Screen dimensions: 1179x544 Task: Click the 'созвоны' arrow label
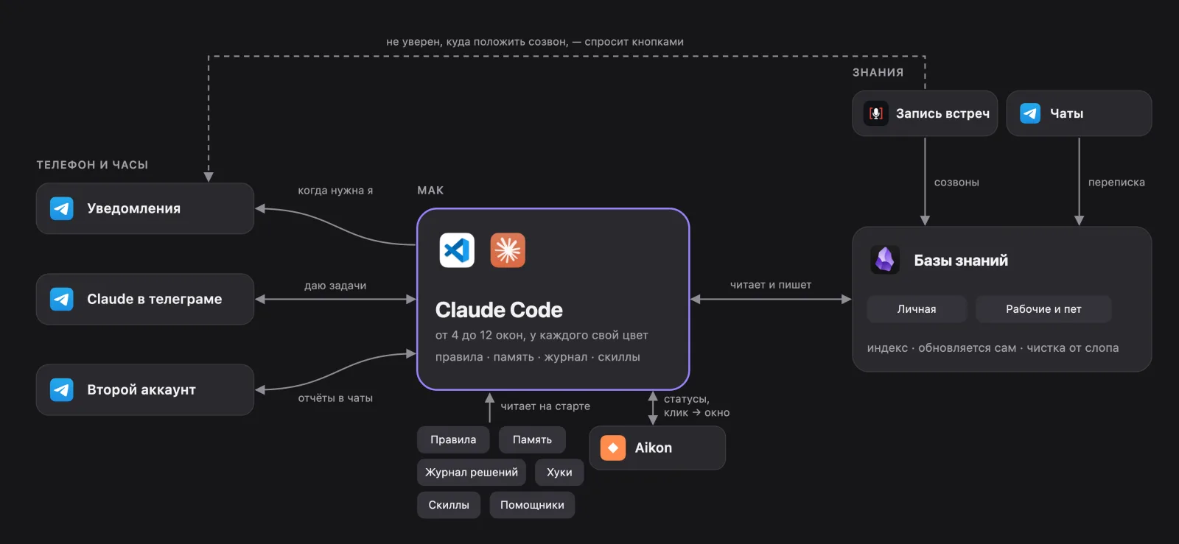956,183
